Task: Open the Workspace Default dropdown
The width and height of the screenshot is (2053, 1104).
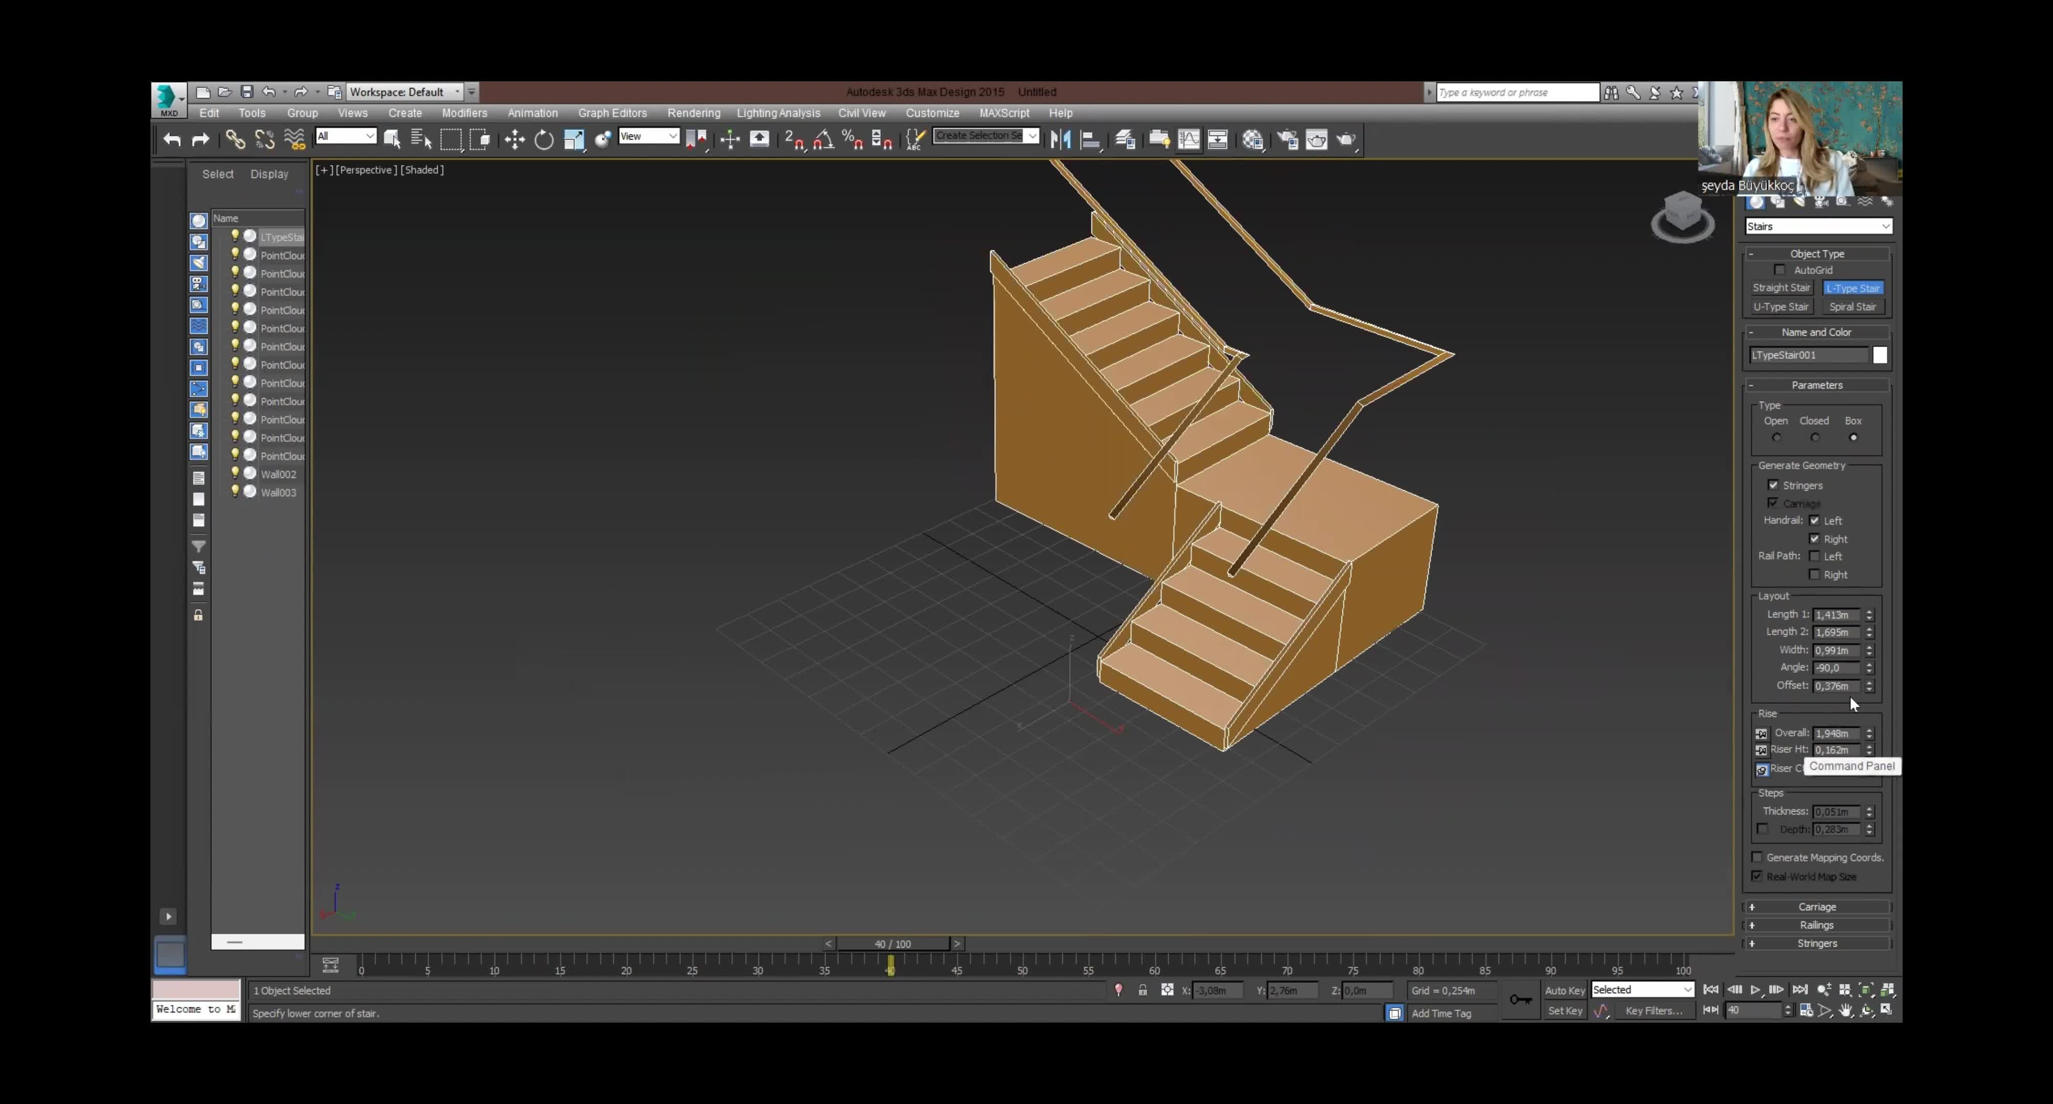Action: (405, 91)
